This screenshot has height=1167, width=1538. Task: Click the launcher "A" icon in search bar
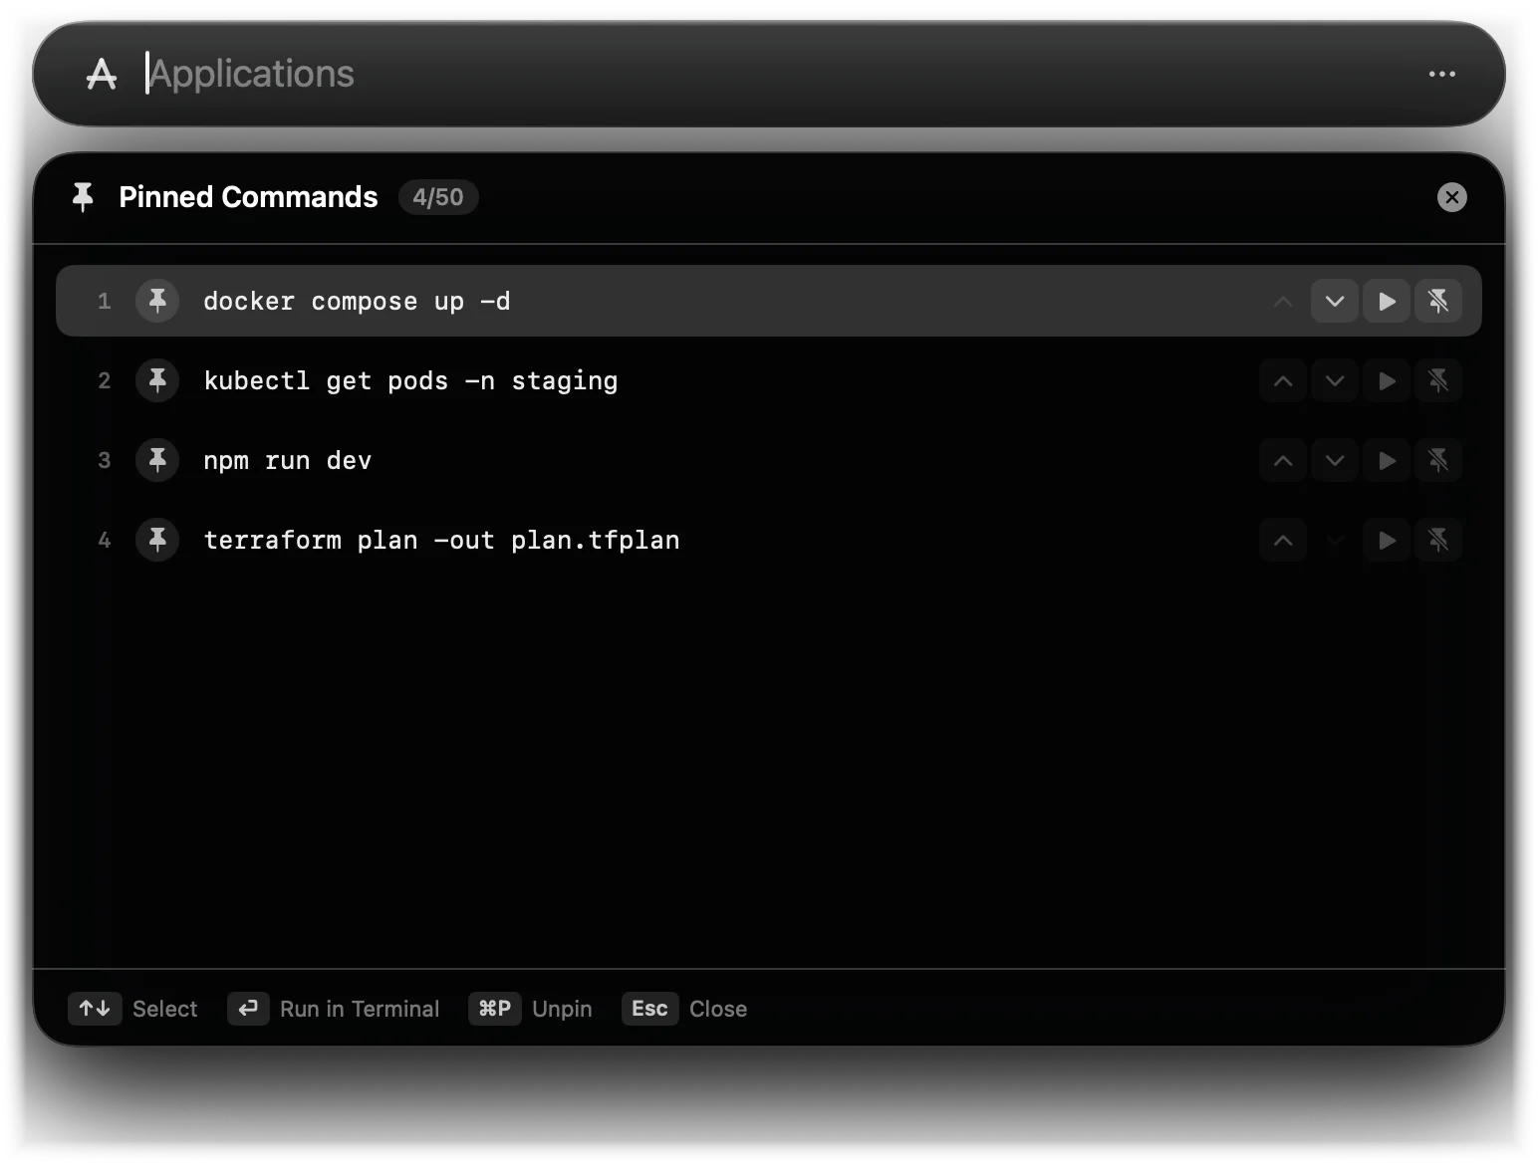click(x=102, y=74)
